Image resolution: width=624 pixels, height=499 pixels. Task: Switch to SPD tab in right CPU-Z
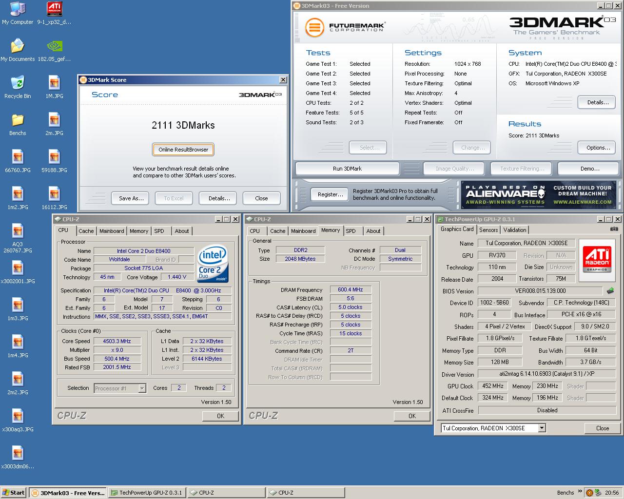pos(351,231)
